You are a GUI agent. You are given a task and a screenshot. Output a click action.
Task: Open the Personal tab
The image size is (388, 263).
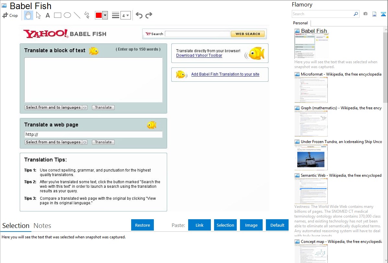pyautogui.click(x=301, y=23)
